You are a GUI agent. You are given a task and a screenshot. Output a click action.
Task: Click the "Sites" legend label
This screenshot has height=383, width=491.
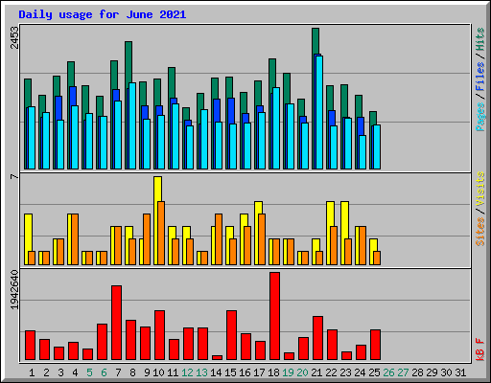pos(479,232)
